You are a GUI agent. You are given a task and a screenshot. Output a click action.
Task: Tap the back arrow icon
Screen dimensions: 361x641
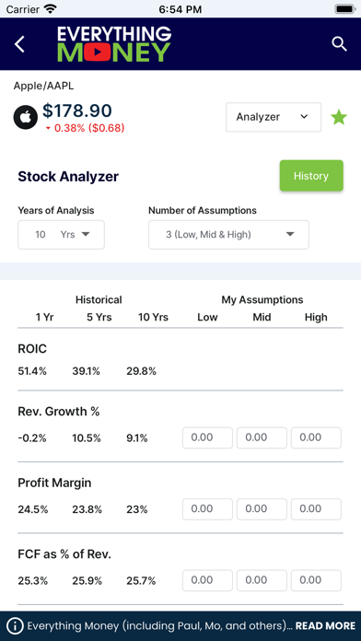pyautogui.click(x=19, y=44)
